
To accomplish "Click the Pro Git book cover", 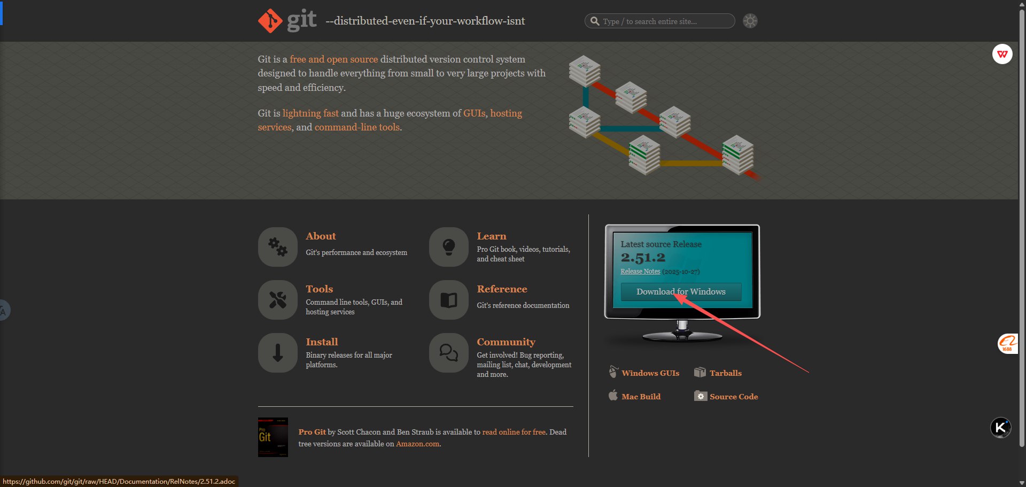I will point(273,437).
